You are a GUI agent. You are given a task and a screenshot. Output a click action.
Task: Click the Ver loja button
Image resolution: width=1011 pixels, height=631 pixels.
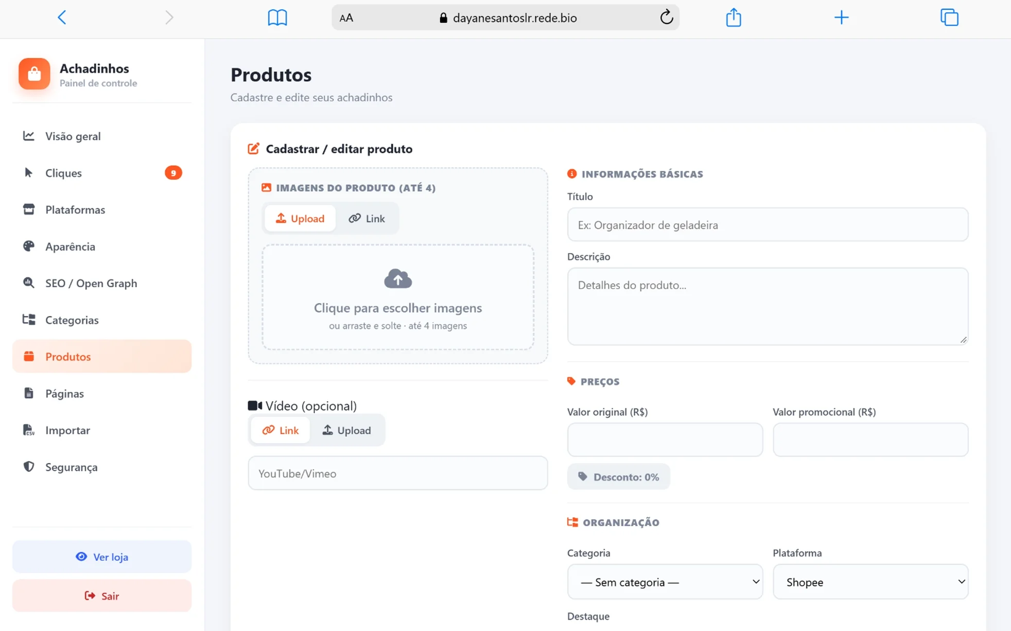(x=102, y=556)
